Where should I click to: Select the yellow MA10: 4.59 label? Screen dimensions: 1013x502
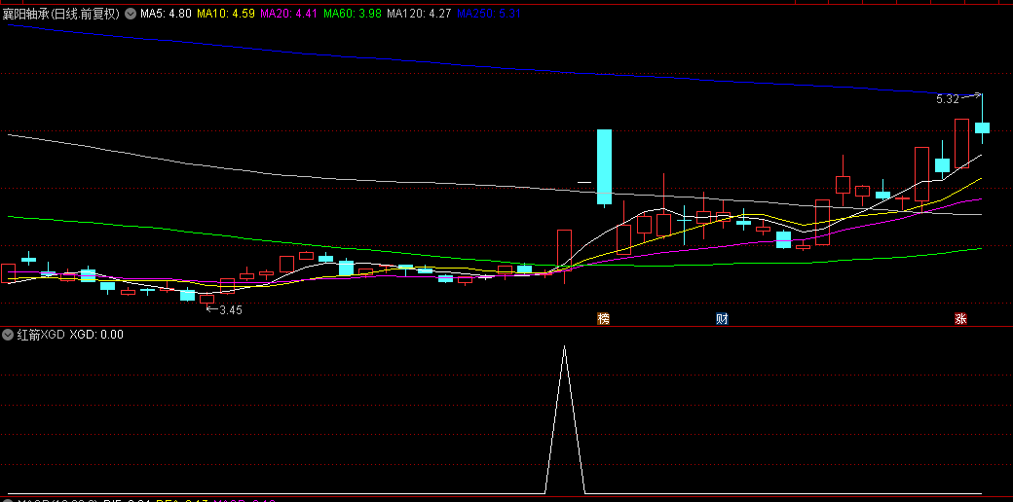coord(225,14)
